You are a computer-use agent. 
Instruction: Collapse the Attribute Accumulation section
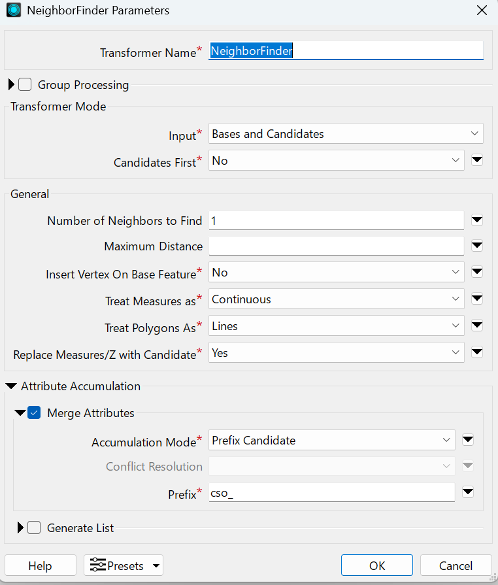pyautogui.click(x=11, y=386)
